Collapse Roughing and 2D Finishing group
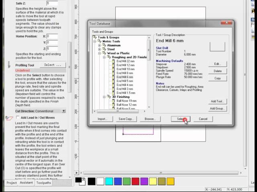This screenshot has width=257, height=192. [x=104, y=57]
